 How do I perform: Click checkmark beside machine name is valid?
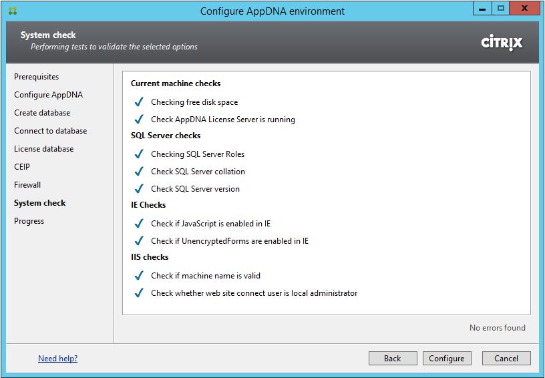click(139, 276)
